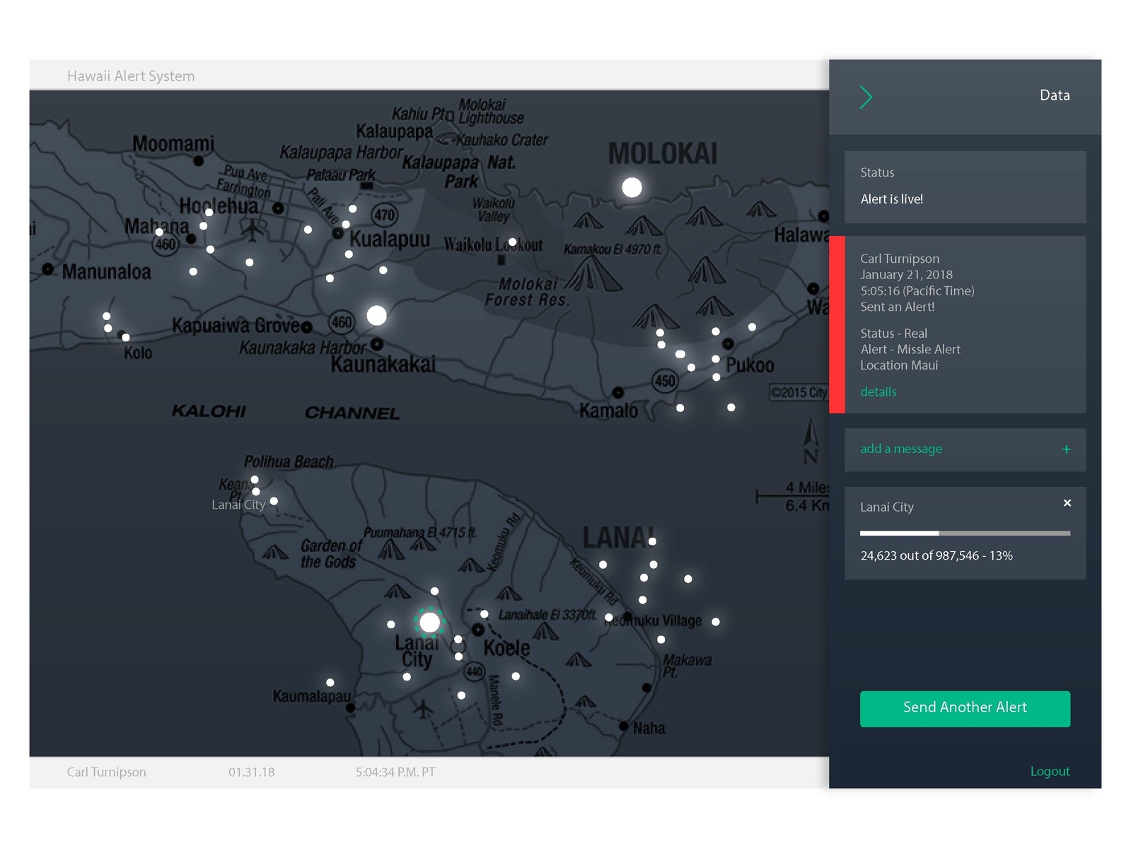
Task: Click the route 470 shield on map
Action: pyautogui.click(x=384, y=215)
